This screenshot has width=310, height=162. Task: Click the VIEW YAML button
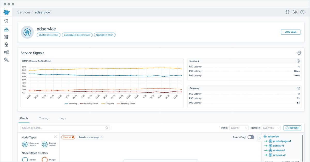pyautogui.click(x=291, y=32)
